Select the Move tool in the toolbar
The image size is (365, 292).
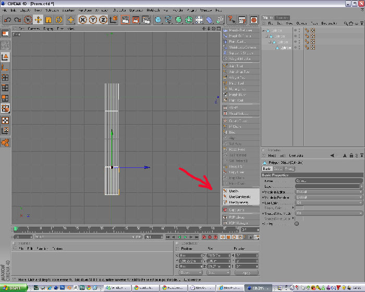(38, 20)
